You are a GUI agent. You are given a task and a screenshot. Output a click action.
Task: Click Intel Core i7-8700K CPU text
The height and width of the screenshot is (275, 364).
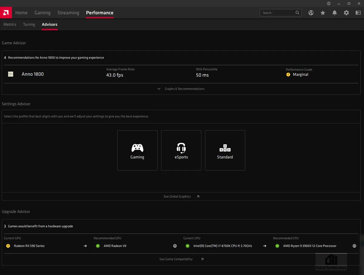click(223, 246)
